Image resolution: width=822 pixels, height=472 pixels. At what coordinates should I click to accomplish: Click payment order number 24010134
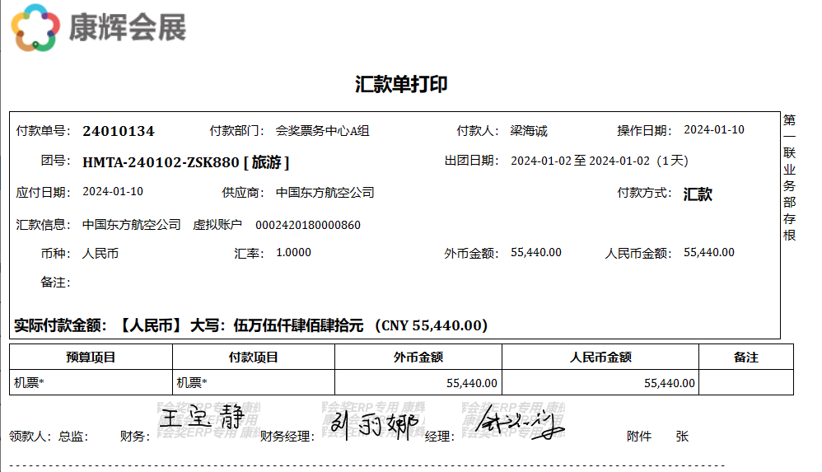pyautogui.click(x=119, y=131)
